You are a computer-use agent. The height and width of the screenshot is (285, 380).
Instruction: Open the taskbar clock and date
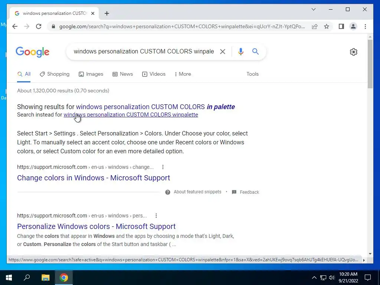[x=348, y=278]
